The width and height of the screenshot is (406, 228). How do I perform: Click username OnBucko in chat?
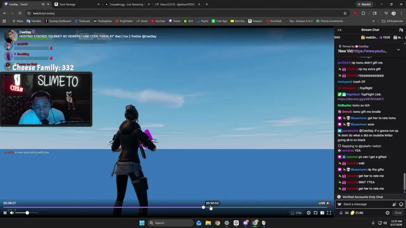coord(344,105)
